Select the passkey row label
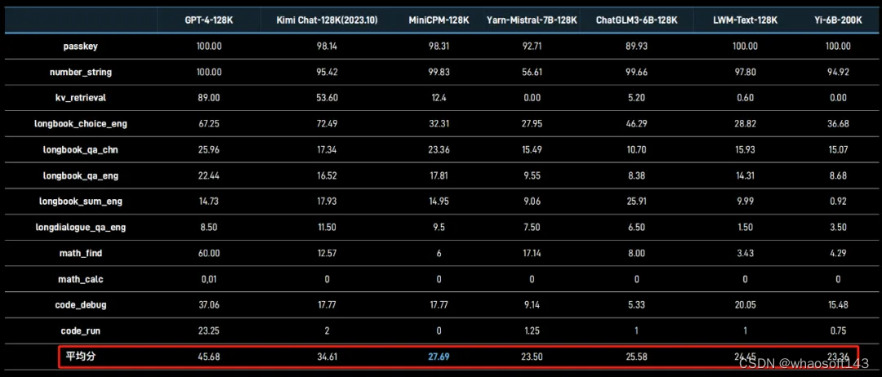 [x=80, y=47]
